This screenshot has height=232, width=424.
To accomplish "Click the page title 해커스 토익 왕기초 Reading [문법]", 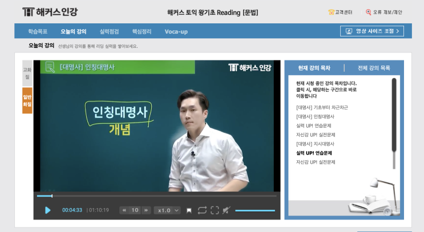I will (x=213, y=13).
